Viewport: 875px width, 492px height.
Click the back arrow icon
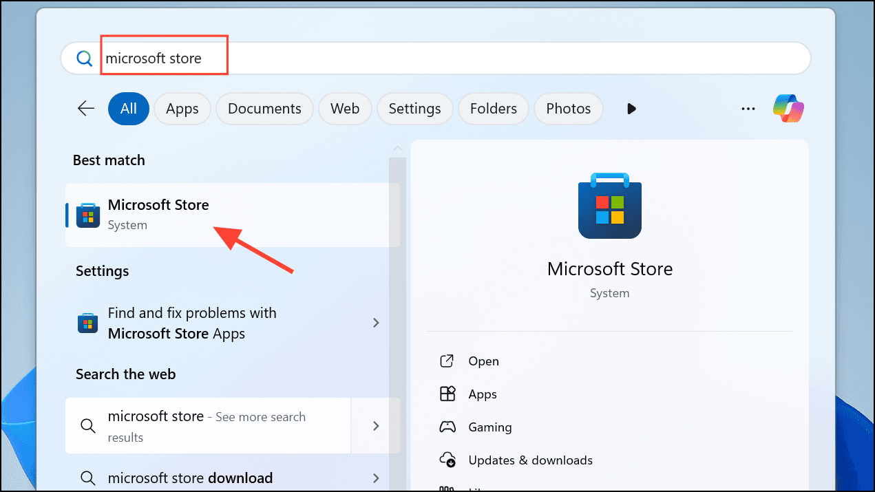coord(86,109)
